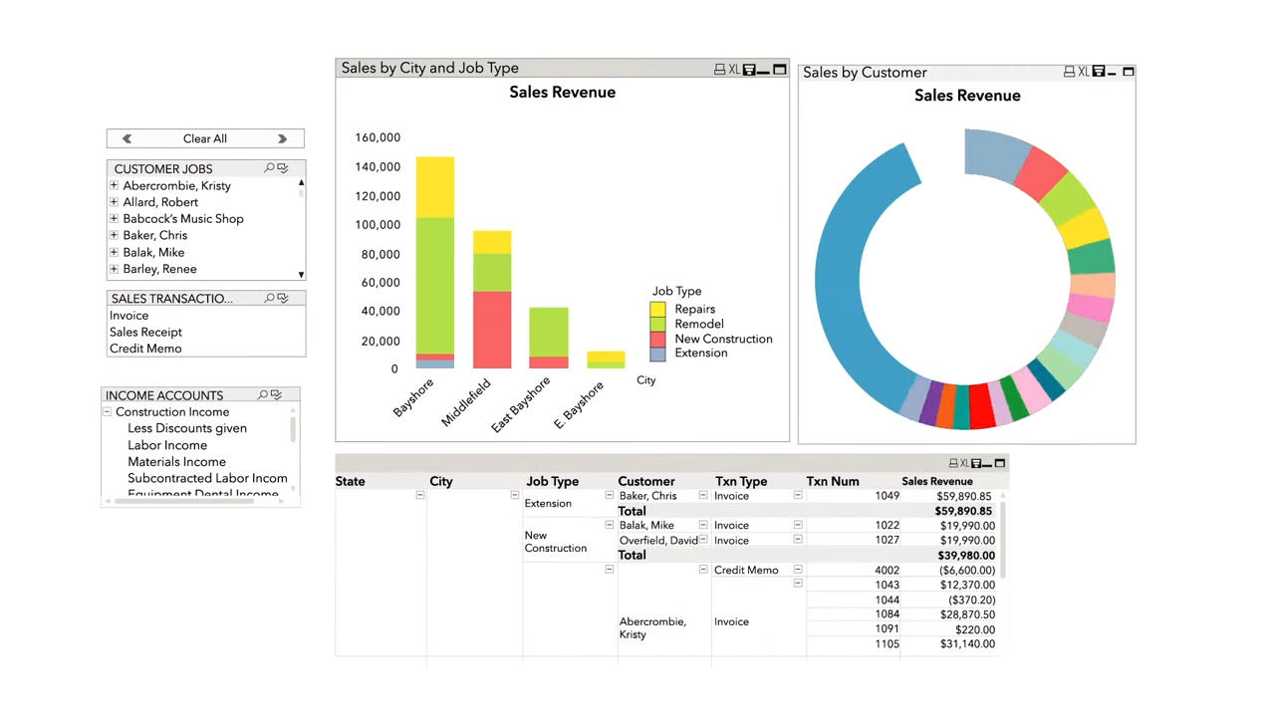Click the scroll-down arrow in CUSTOMER JOBS list
This screenshot has width=1275, height=717.
click(300, 272)
